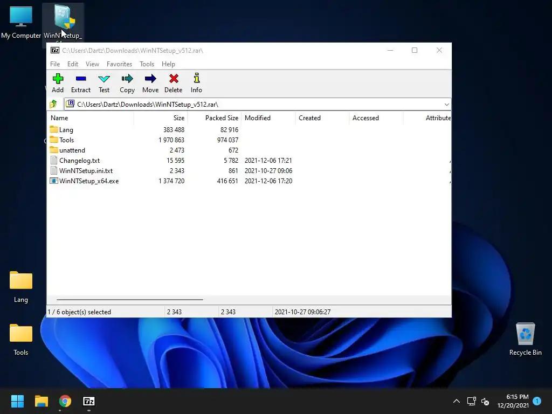
Task: Select the Lang folder icon in archive
Action: tap(54, 129)
